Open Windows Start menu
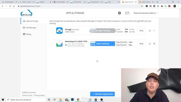 coord(3,99)
